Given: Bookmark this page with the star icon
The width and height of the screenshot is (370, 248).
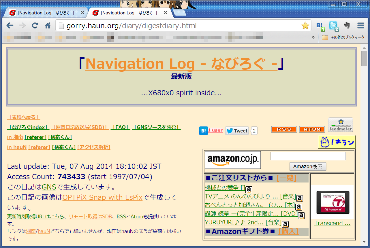Looking at the screenshot, I should pos(305,26).
